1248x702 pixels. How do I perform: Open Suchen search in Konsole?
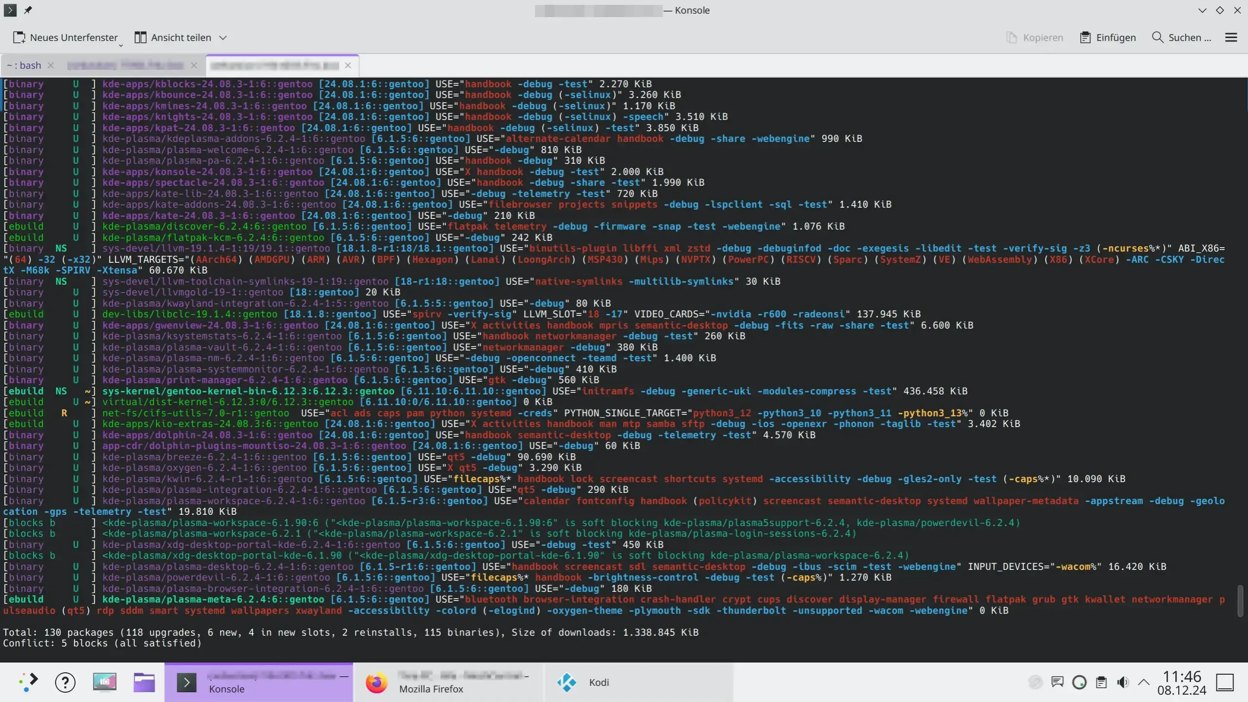[1181, 38]
